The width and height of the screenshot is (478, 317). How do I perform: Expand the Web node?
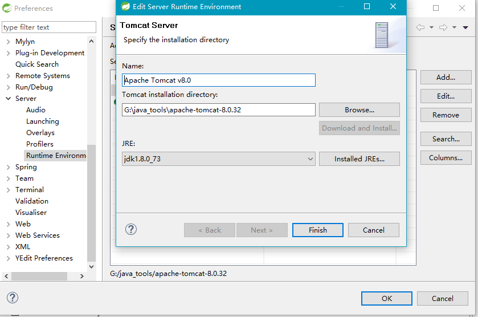[8, 224]
